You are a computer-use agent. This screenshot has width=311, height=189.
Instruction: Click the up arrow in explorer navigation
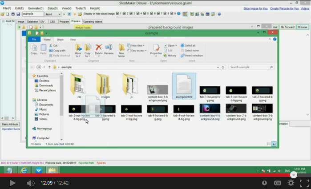tap(49, 67)
